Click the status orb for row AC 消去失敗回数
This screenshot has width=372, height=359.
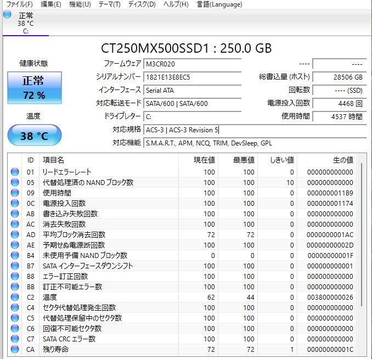(x=15, y=224)
